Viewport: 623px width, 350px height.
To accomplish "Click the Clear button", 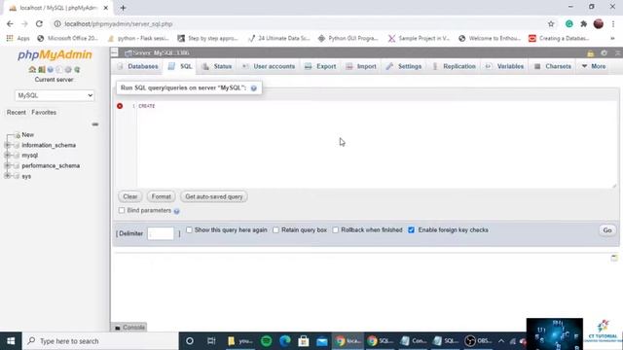I will point(129,196).
